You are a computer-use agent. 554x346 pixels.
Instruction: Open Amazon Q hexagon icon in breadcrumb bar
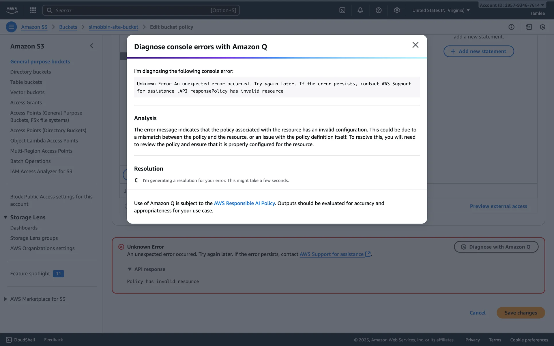tap(542, 27)
